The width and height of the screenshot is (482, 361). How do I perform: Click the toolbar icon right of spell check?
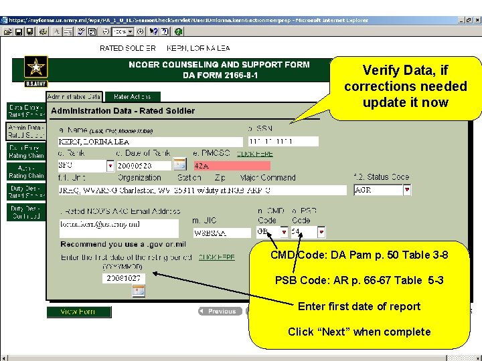coord(92,31)
